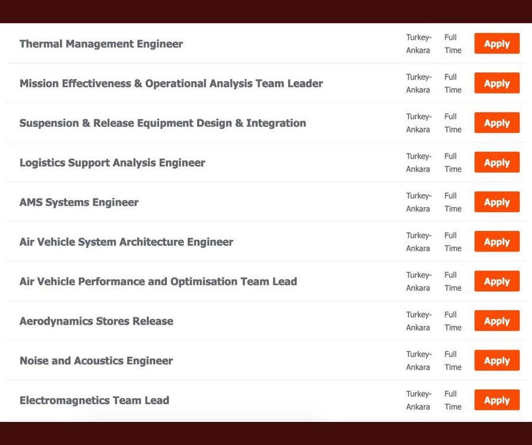Image resolution: width=532 pixels, height=445 pixels.
Task: Apply for Mission Effectiveness Team Leader job
Action: tap(496, 84)
